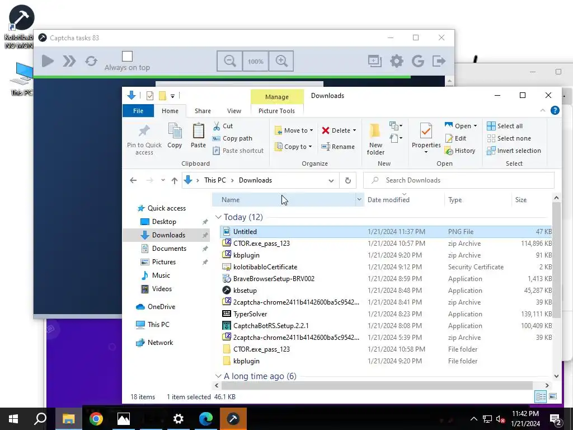Click the Search Downloads field

tap(459, 180)
